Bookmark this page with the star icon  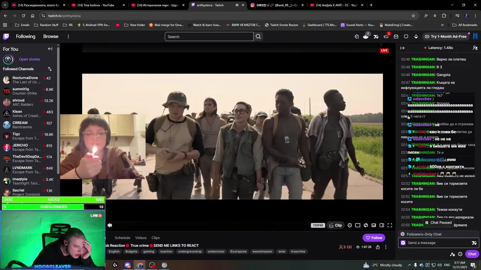[x=413, y=16]
